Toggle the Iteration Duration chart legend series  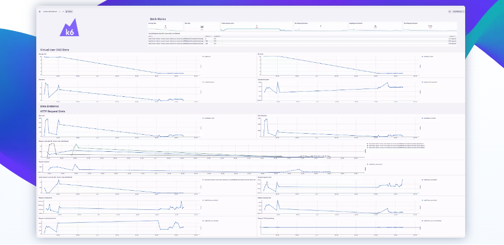pyautogui.click(x=429, y=82)
